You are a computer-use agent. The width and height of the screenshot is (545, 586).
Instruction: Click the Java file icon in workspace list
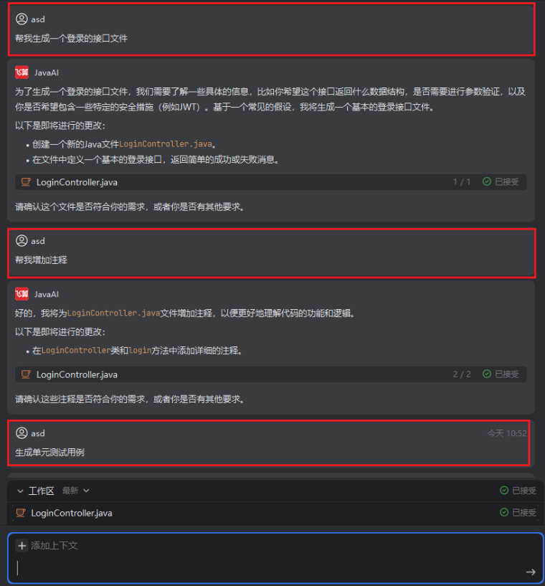tap(21, 513)
